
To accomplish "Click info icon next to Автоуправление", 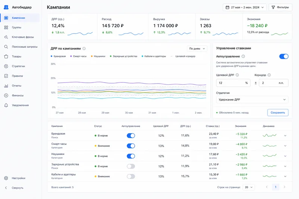I will click(x=243, y=56).
